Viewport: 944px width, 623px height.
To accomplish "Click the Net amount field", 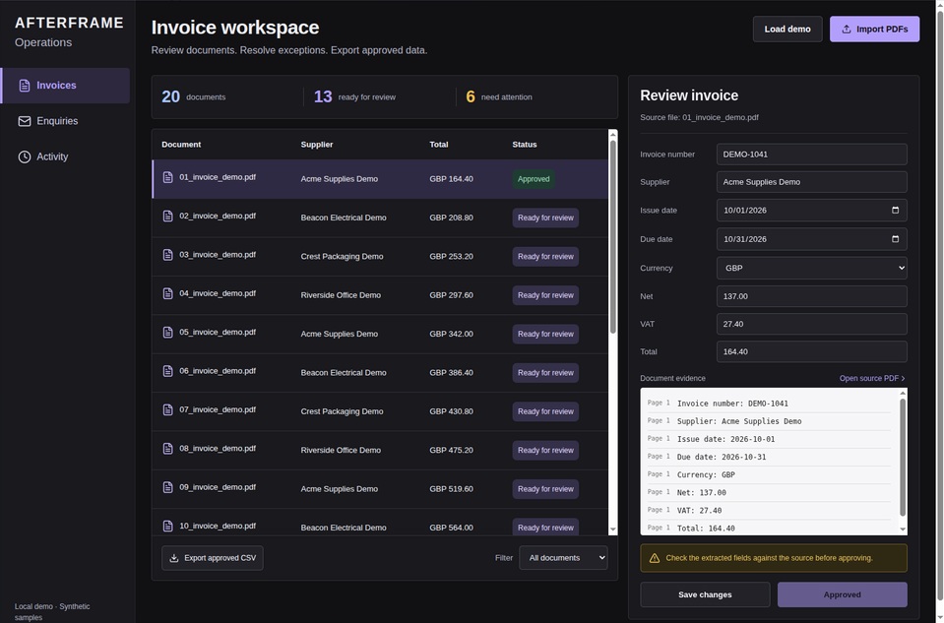I will 811,296.
